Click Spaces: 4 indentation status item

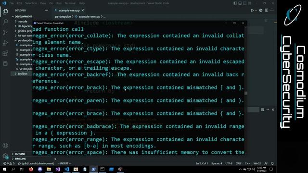coord(217,163)
